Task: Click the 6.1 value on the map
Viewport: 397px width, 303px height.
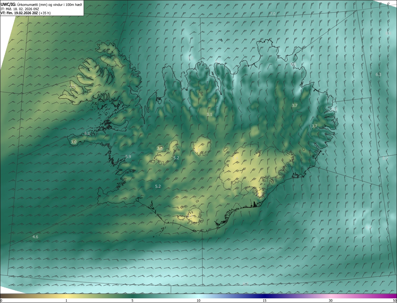Action: click(87, 133)
